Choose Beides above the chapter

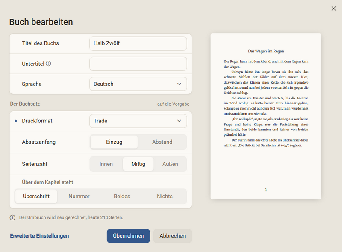click(x=122, y=196)
